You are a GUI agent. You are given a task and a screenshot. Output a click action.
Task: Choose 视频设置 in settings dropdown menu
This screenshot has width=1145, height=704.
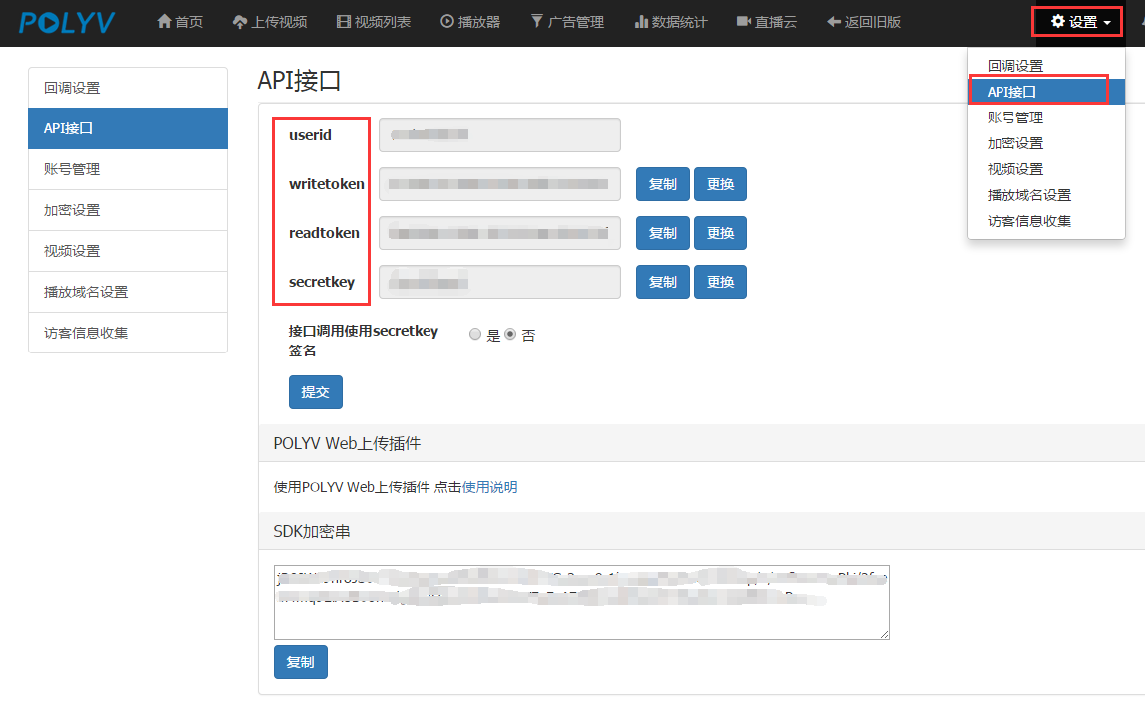click(1045, 169)
